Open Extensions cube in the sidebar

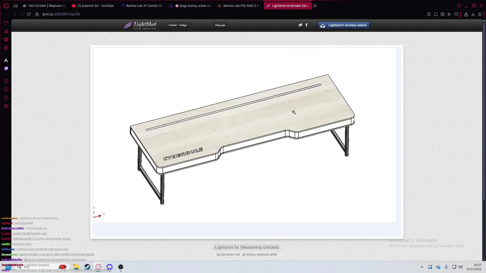(6, 98)
